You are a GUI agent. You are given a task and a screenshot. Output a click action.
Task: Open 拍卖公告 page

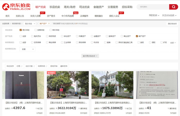pyautogui.click(x=20, y=16)
